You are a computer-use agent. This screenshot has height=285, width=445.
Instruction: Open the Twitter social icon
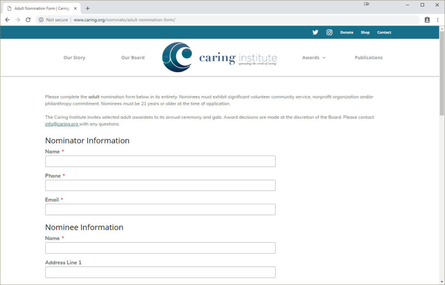[315, 32]
